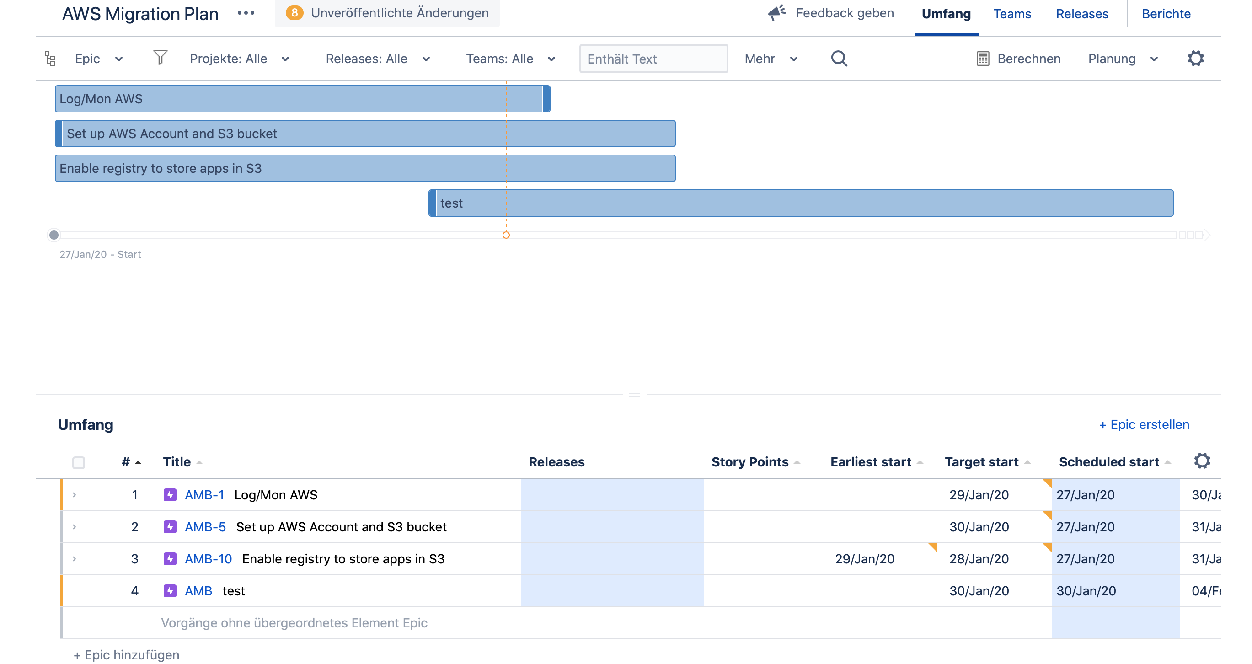
Task: Open the Releases: Alle filter dropdown
Action: point(378,59)
